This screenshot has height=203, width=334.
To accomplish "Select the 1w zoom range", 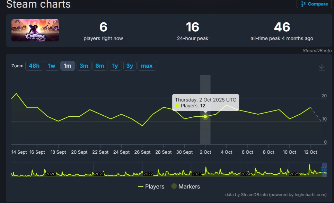I will pyautogui.click(x=52, y=66).
